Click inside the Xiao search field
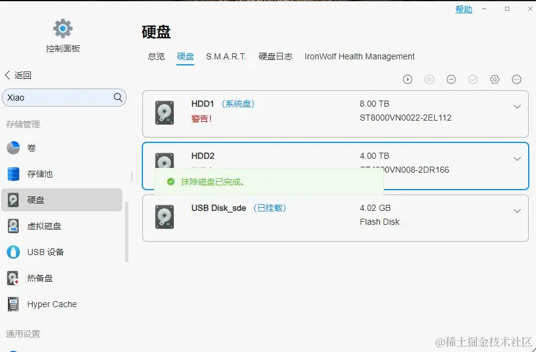This screenshot has width=536, height=352. pyautogui.click(x=61, y=97)
